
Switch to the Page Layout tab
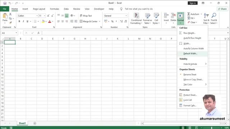39,9
